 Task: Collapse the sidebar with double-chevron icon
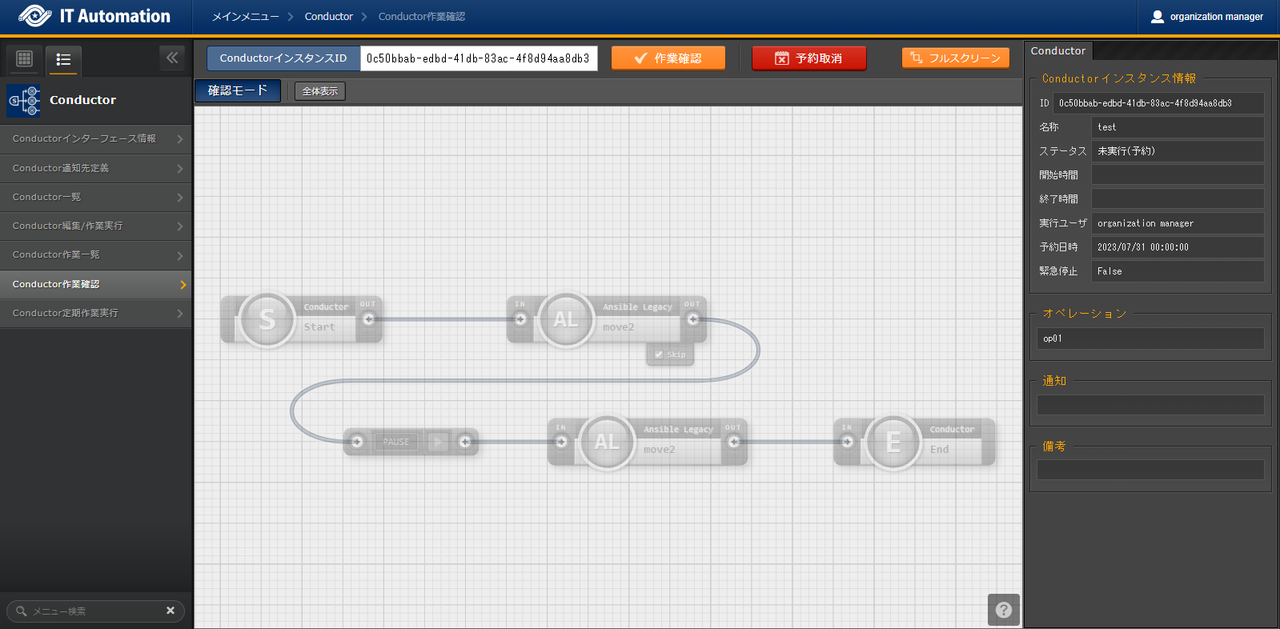[172, 58]
